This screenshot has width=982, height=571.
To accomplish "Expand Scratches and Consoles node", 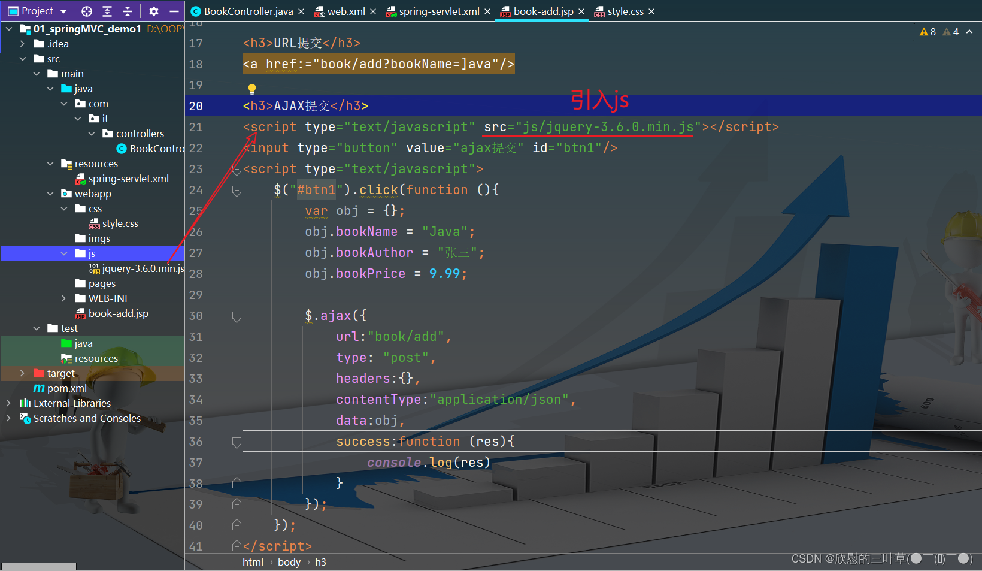I will [x=8, y=418].
